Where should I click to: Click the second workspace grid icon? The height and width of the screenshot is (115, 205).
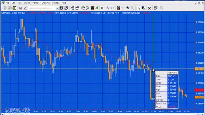tap(66, 8)
